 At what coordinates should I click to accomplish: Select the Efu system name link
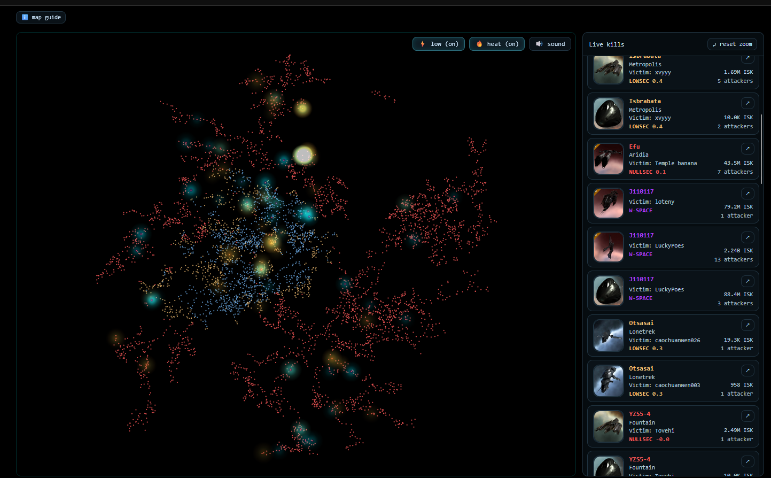(x=634, y=147)
